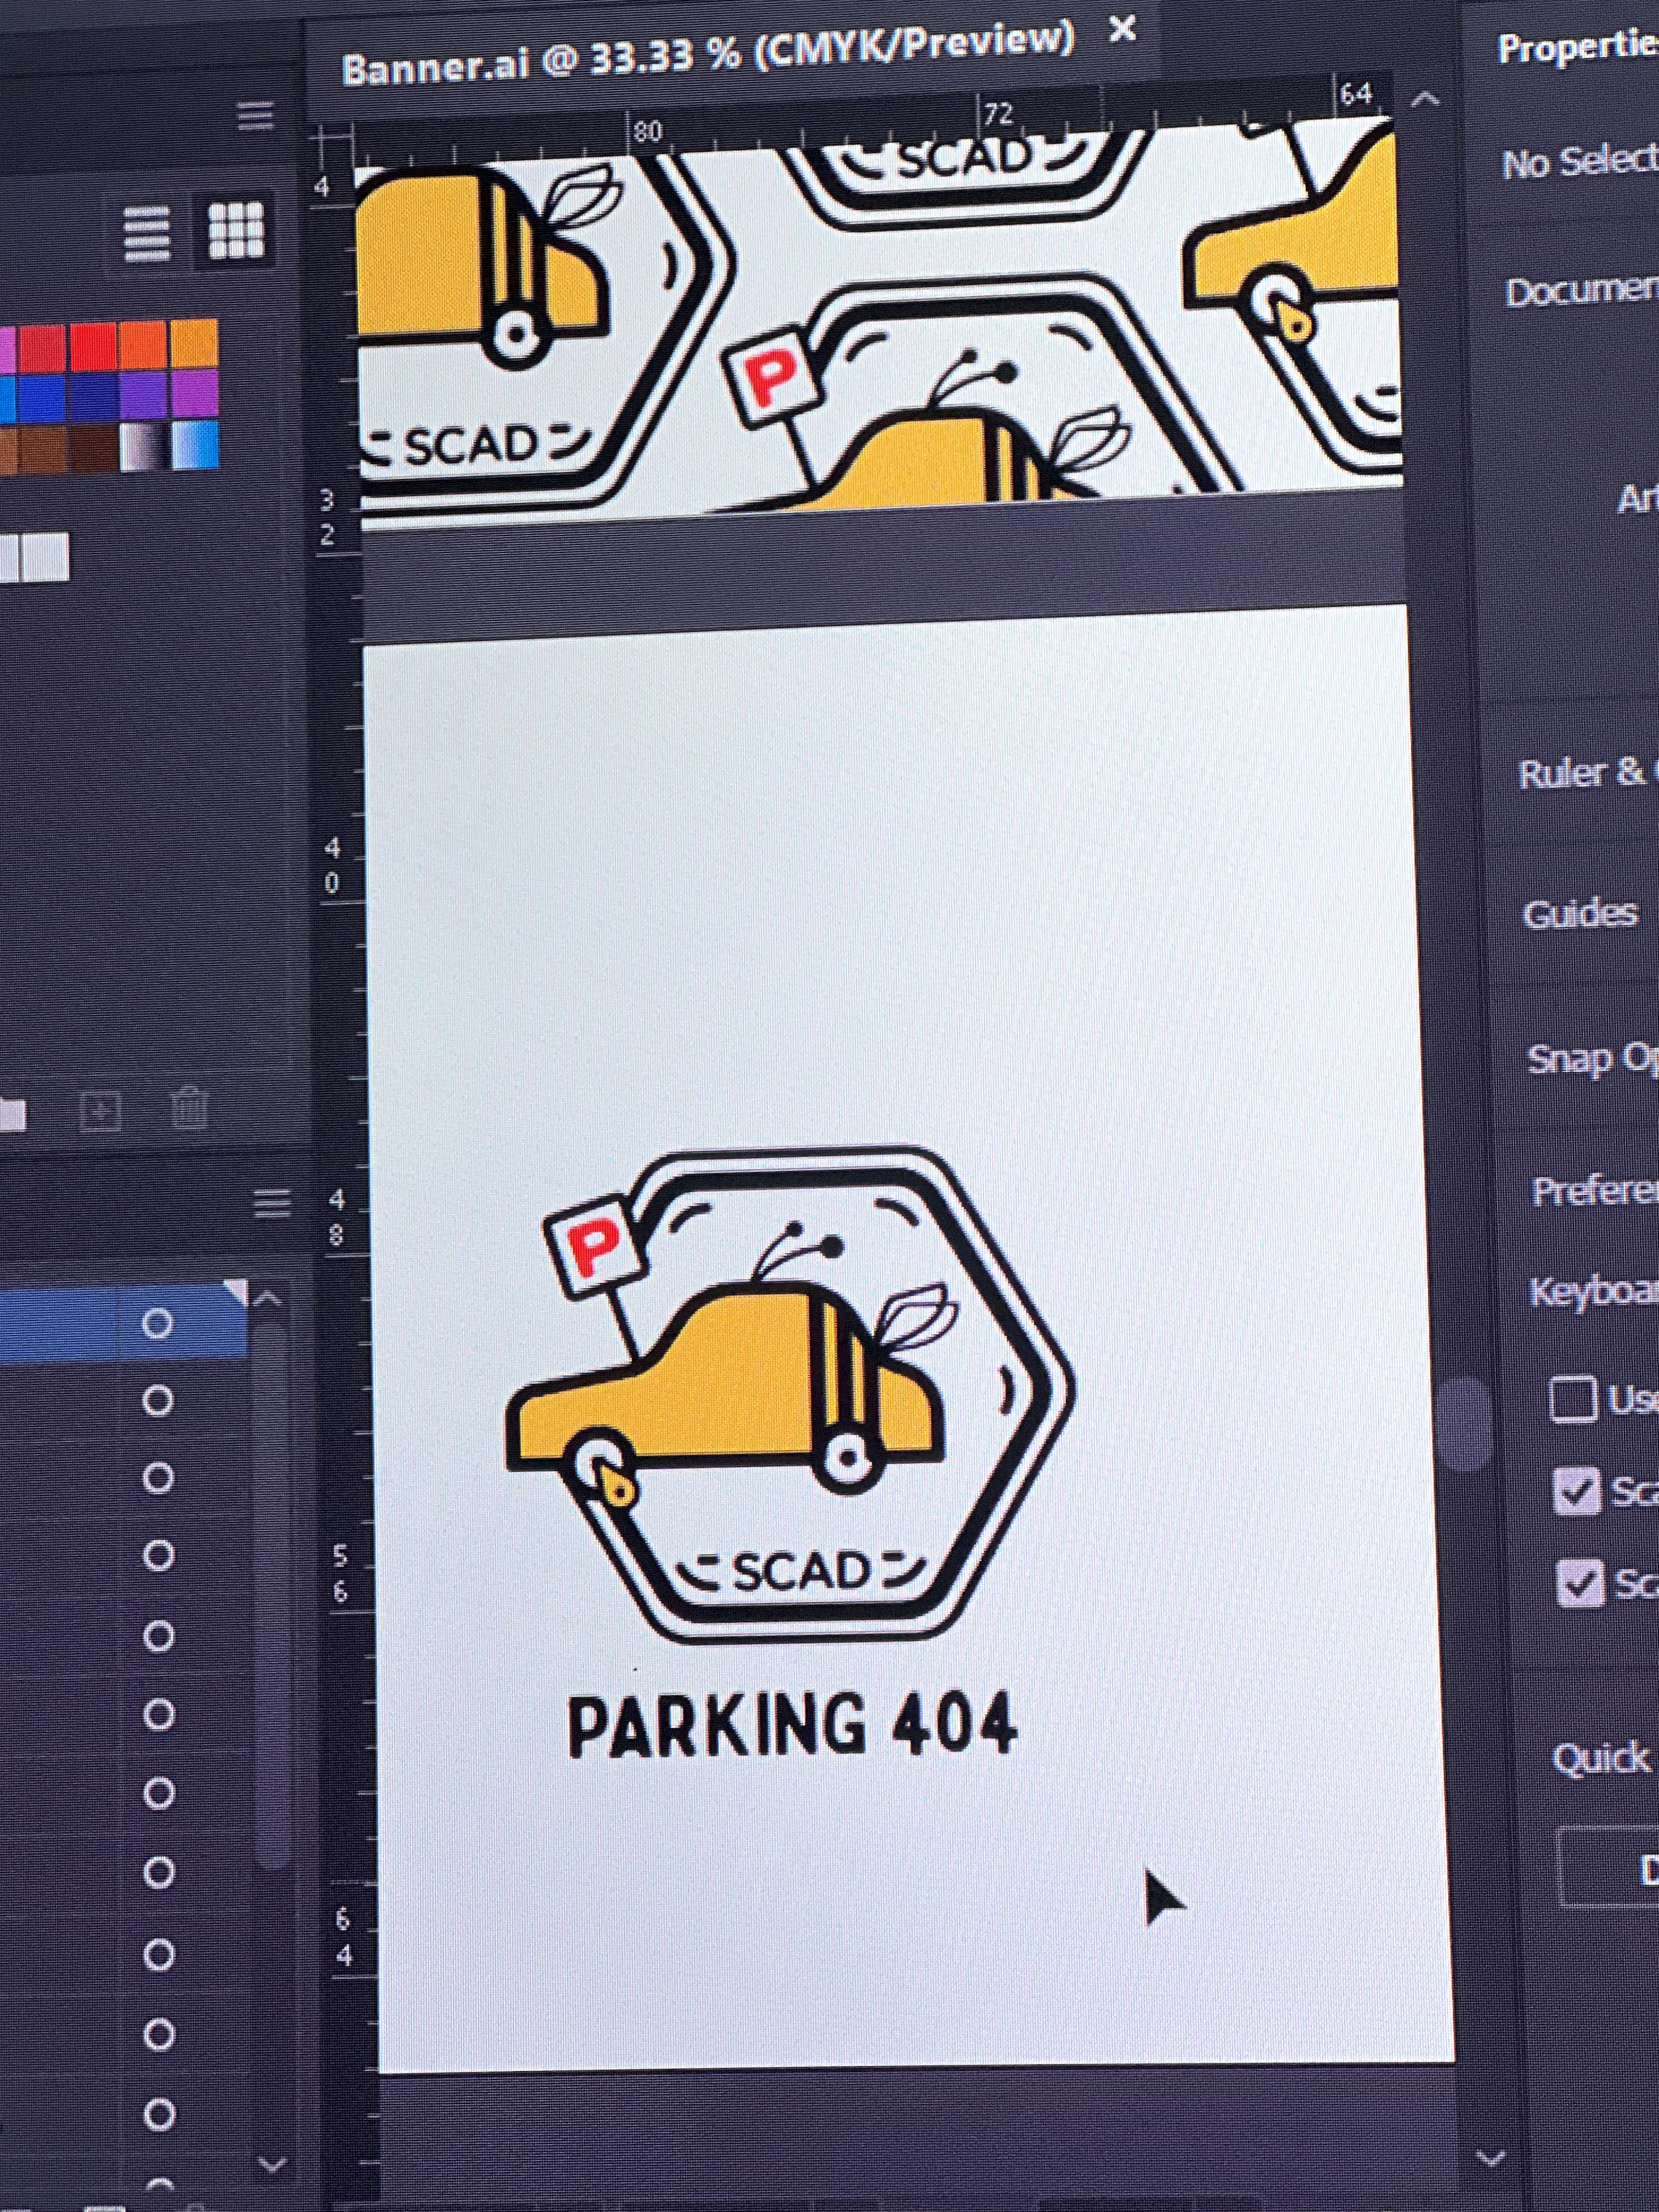
Task: Uncheck the first checked Scale checkbox
Action: click(1577, 1492)
